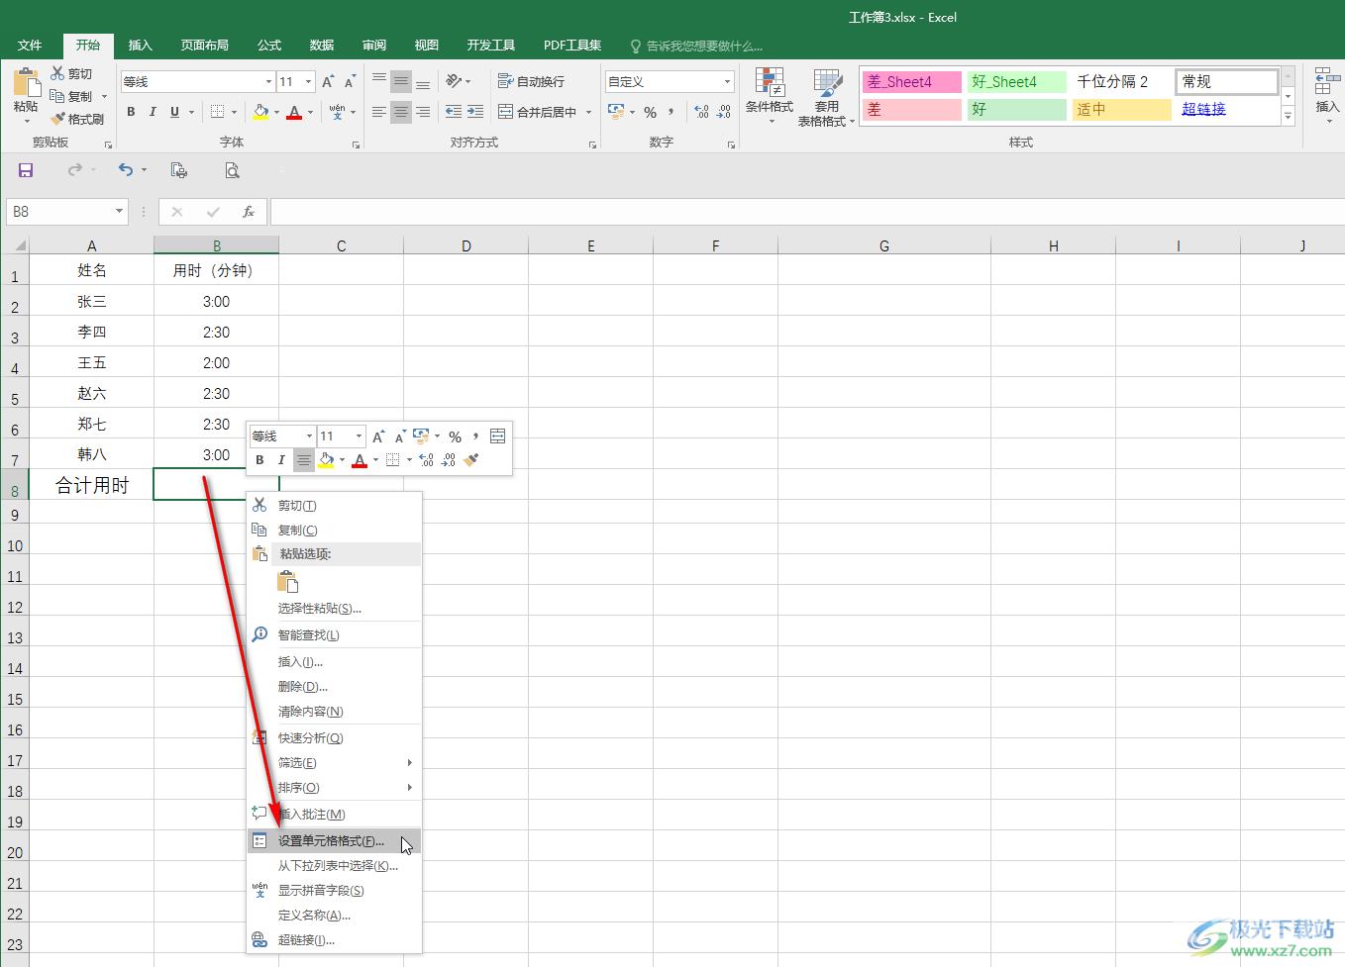Click the Accounting Number Format icon
The height and width of the screenshot is (967, 1345).
click(616, 112)
